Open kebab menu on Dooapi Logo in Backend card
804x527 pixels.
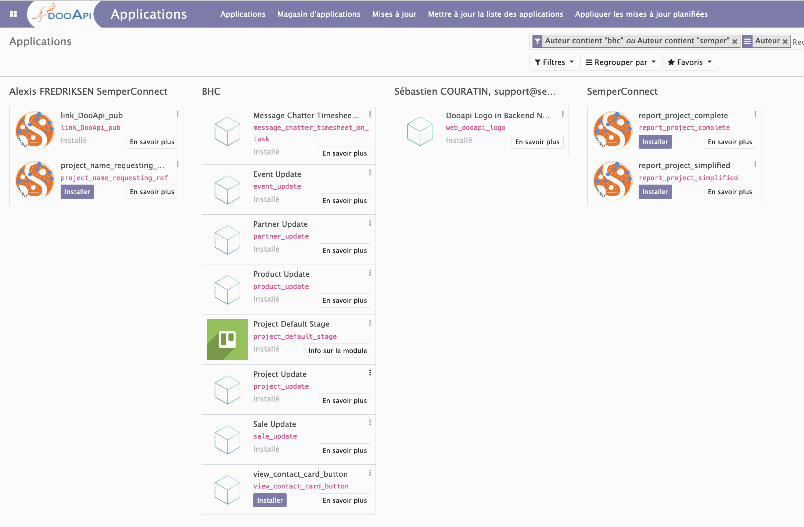563,115
